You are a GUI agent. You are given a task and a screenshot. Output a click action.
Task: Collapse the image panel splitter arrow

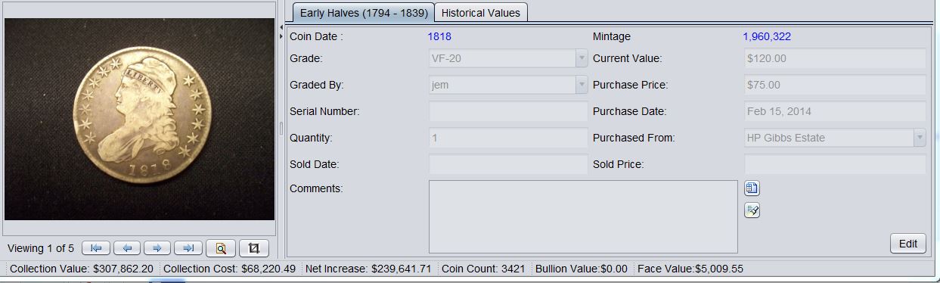[281, 26]
